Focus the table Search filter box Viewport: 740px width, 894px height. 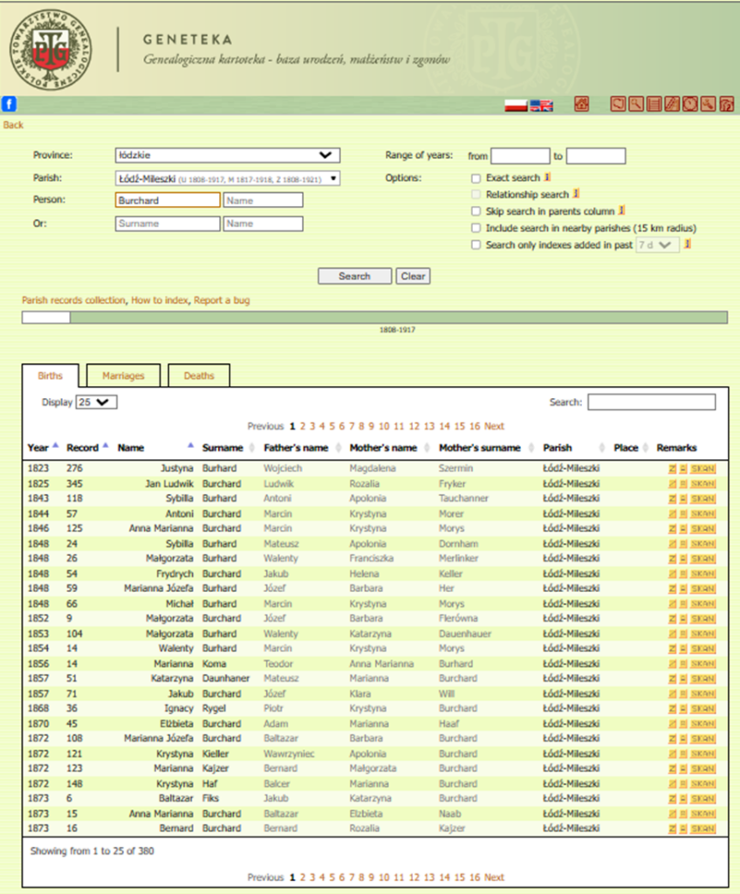coord(652,402)
